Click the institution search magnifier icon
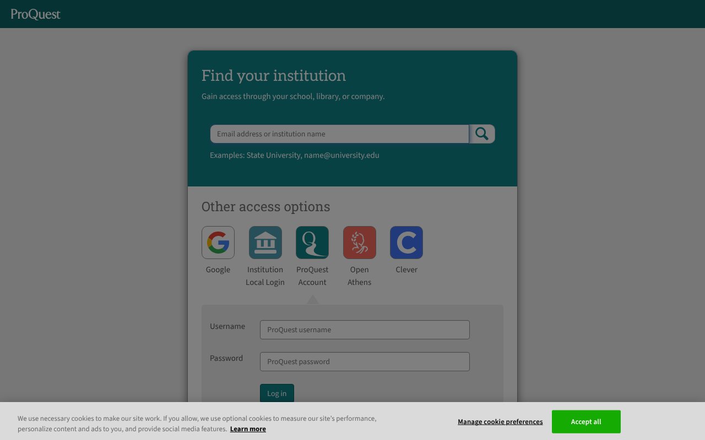Image resolution: width=705 pixels, height=440 pixels. tap(481, 134)
